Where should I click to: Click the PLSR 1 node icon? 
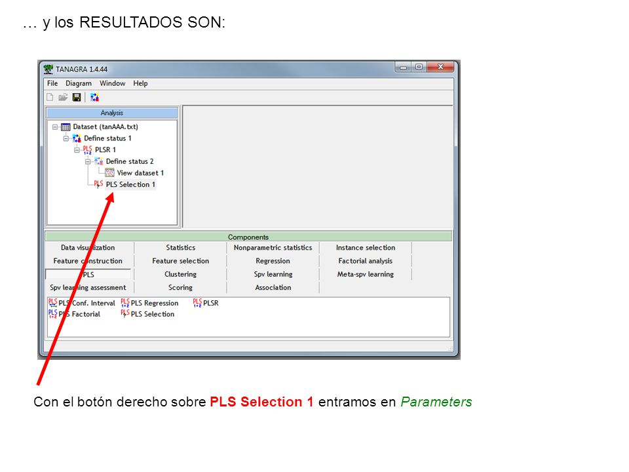pos(87,150)
